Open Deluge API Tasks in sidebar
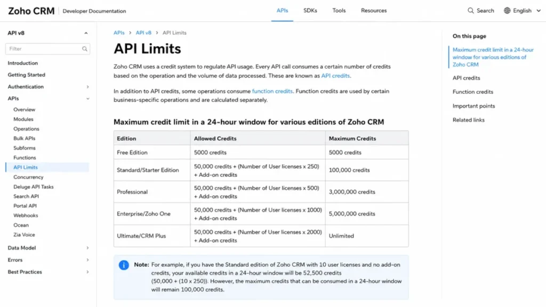The width and height of the screenshot is (546, 307). coord(34,187)
